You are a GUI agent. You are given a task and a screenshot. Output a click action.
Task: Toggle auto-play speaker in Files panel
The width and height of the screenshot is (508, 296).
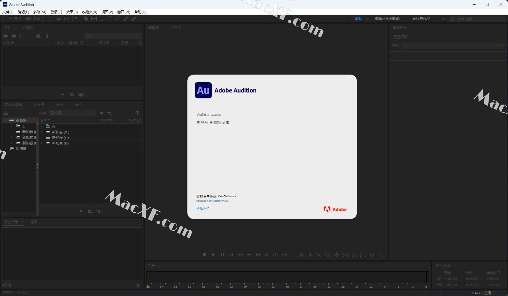(81, 95)
